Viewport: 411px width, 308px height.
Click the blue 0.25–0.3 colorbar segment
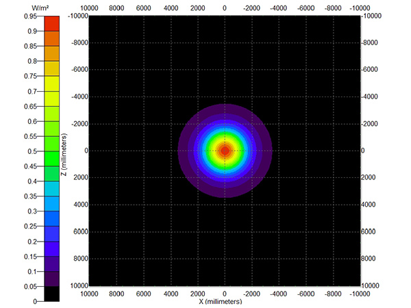click(52, 219)
